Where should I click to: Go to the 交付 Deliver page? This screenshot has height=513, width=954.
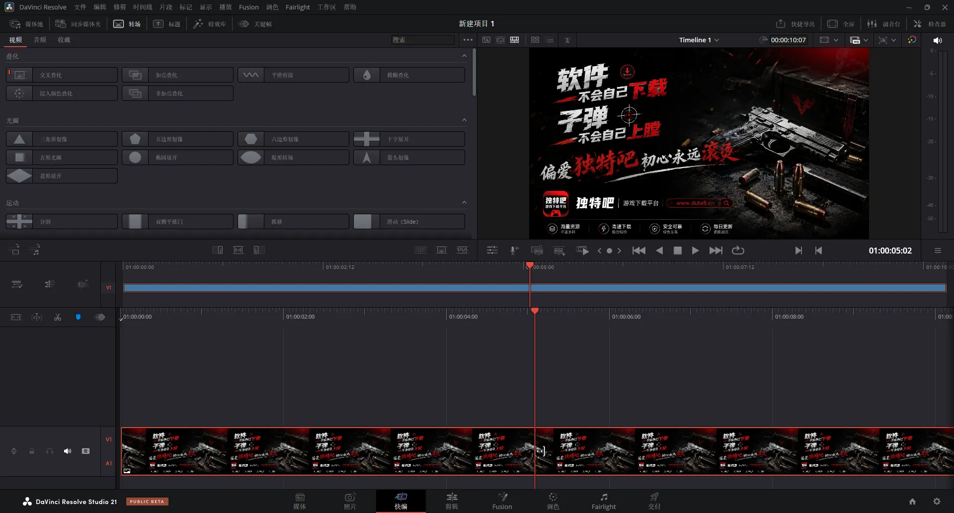tap(654, 501)
